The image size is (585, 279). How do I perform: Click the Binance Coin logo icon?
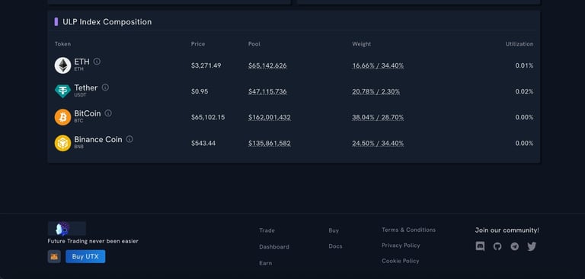pos(62,143)
